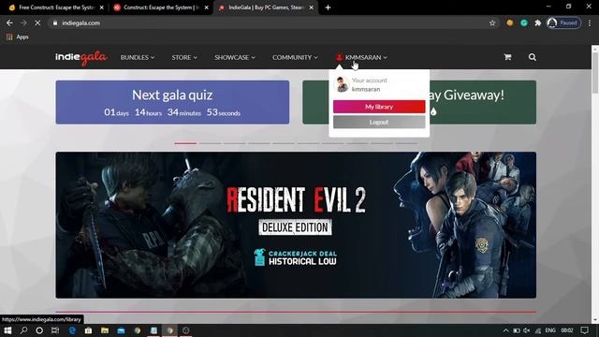The height and width of the screenshot is (337, 599).
Task: Open the Chrome three-dot menu
Action: coord(590,22)
